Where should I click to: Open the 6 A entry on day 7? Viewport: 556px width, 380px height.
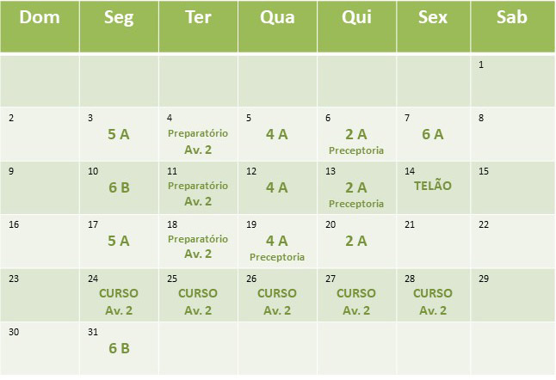pyautogui.click(x=433, y=134)
